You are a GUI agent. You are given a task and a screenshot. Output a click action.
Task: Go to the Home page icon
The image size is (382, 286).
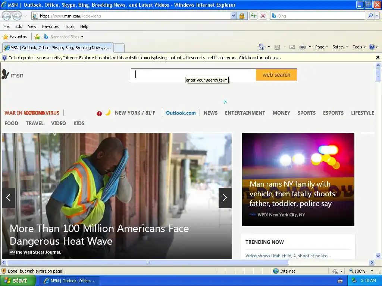(262, 47)
